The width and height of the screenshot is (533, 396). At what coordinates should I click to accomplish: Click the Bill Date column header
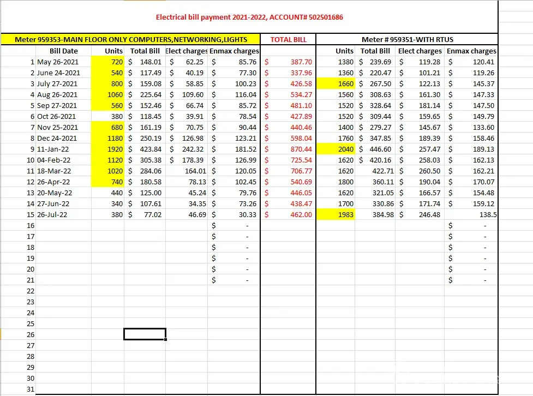(x=64, y=51)
